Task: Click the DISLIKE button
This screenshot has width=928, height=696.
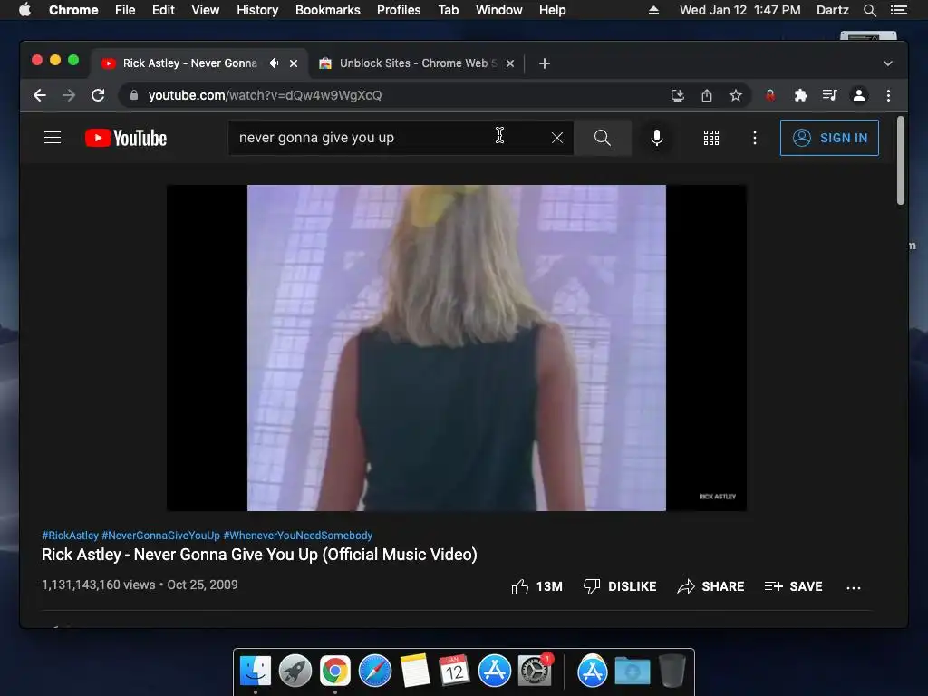Action: click(620, 586)
